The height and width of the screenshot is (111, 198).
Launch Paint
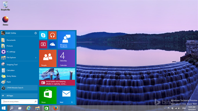point(19,82)
